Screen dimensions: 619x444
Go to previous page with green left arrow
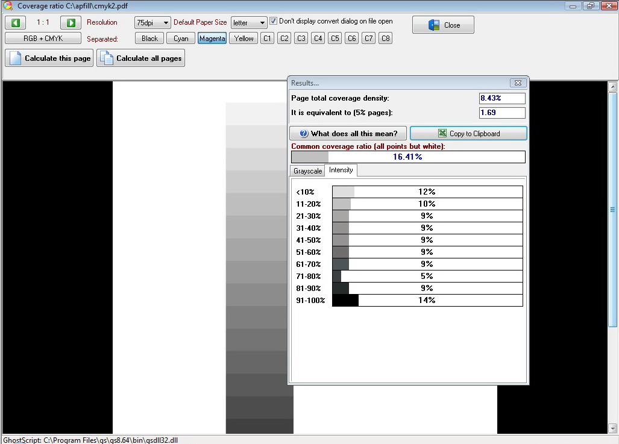[x=16, y=22]
